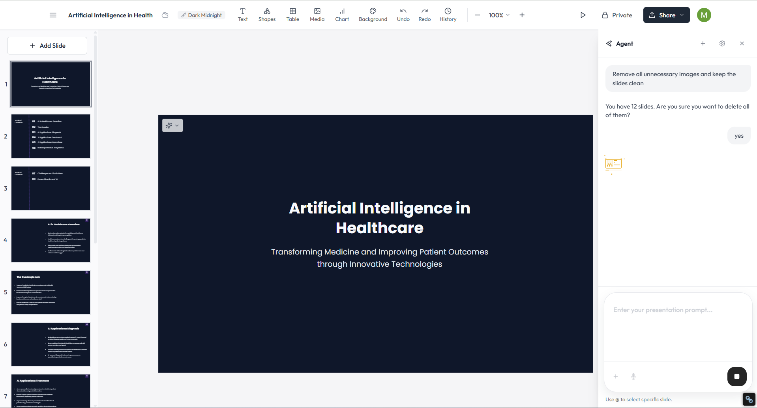Open the 100% zoom level dropdown
The image size is (757, 408).
[x=499, y=15]
